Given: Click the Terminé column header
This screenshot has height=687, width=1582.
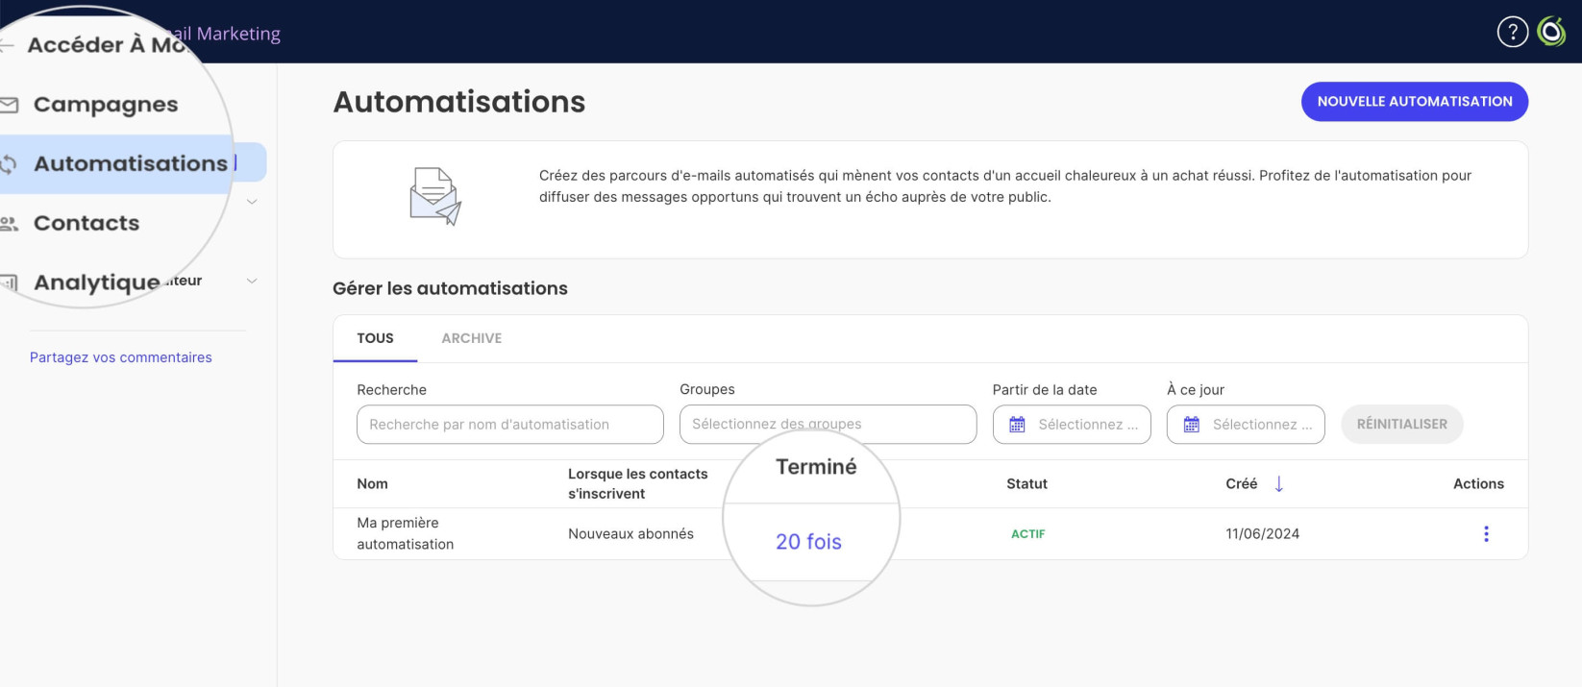Looking at the screenshot, I should 816,467.
